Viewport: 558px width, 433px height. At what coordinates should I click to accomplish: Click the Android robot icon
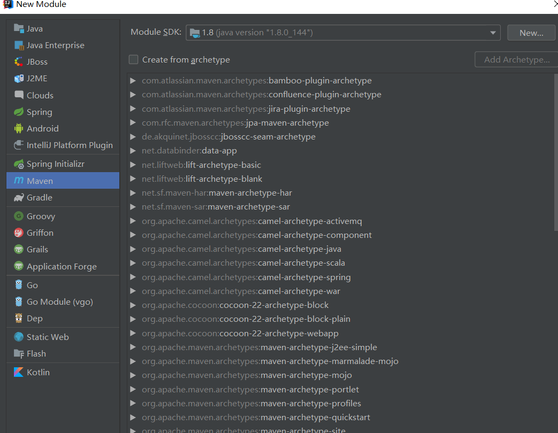(x=19, y=128)
